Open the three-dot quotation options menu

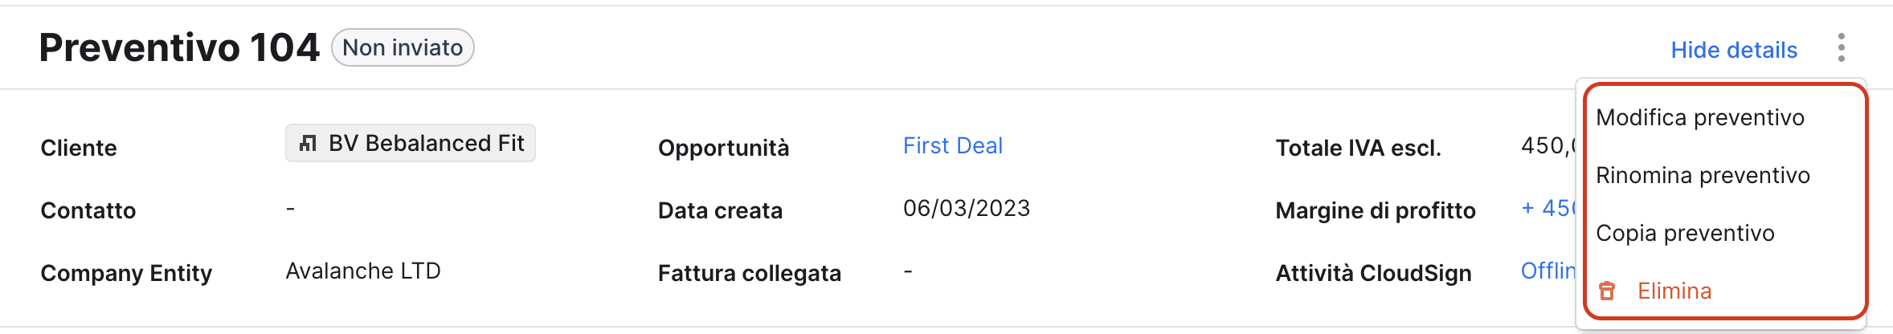1841,48
